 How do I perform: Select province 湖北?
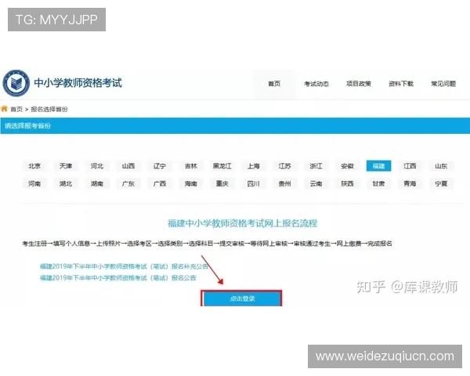click(66, 183)
